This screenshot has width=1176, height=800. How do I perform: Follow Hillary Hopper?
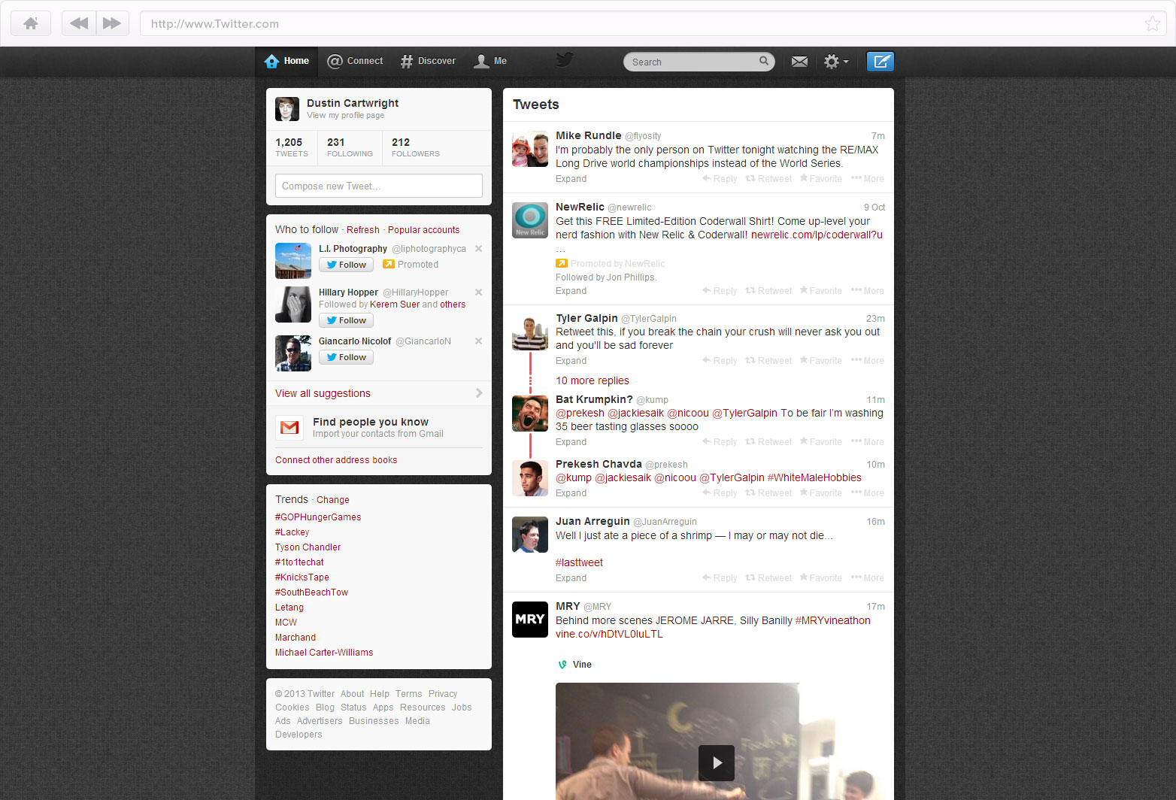346,320
